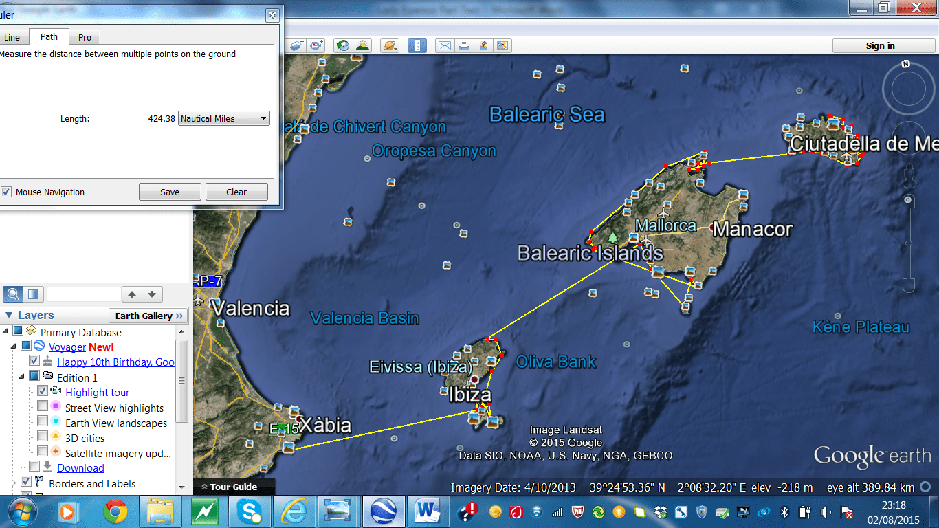Open the Earth Gallery button

tap(148, 316)
